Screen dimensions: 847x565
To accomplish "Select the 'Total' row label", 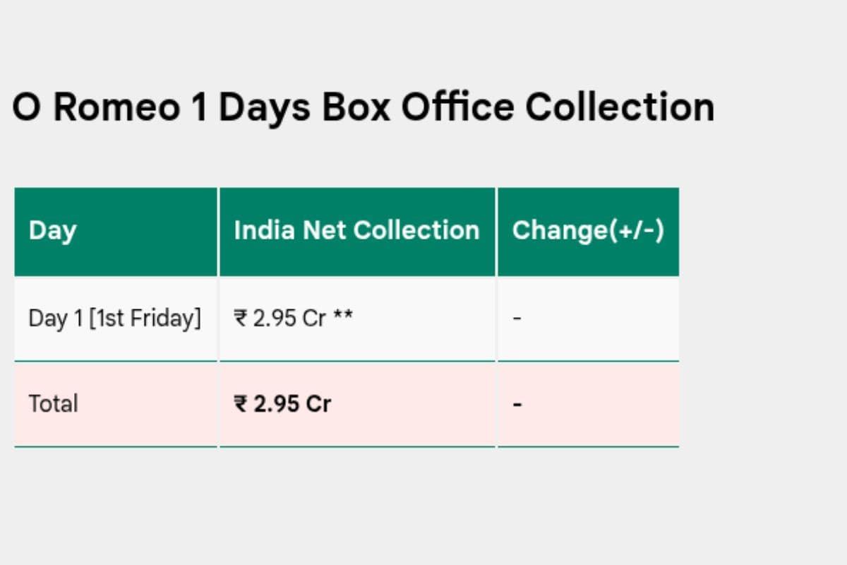I will [53, 404].
